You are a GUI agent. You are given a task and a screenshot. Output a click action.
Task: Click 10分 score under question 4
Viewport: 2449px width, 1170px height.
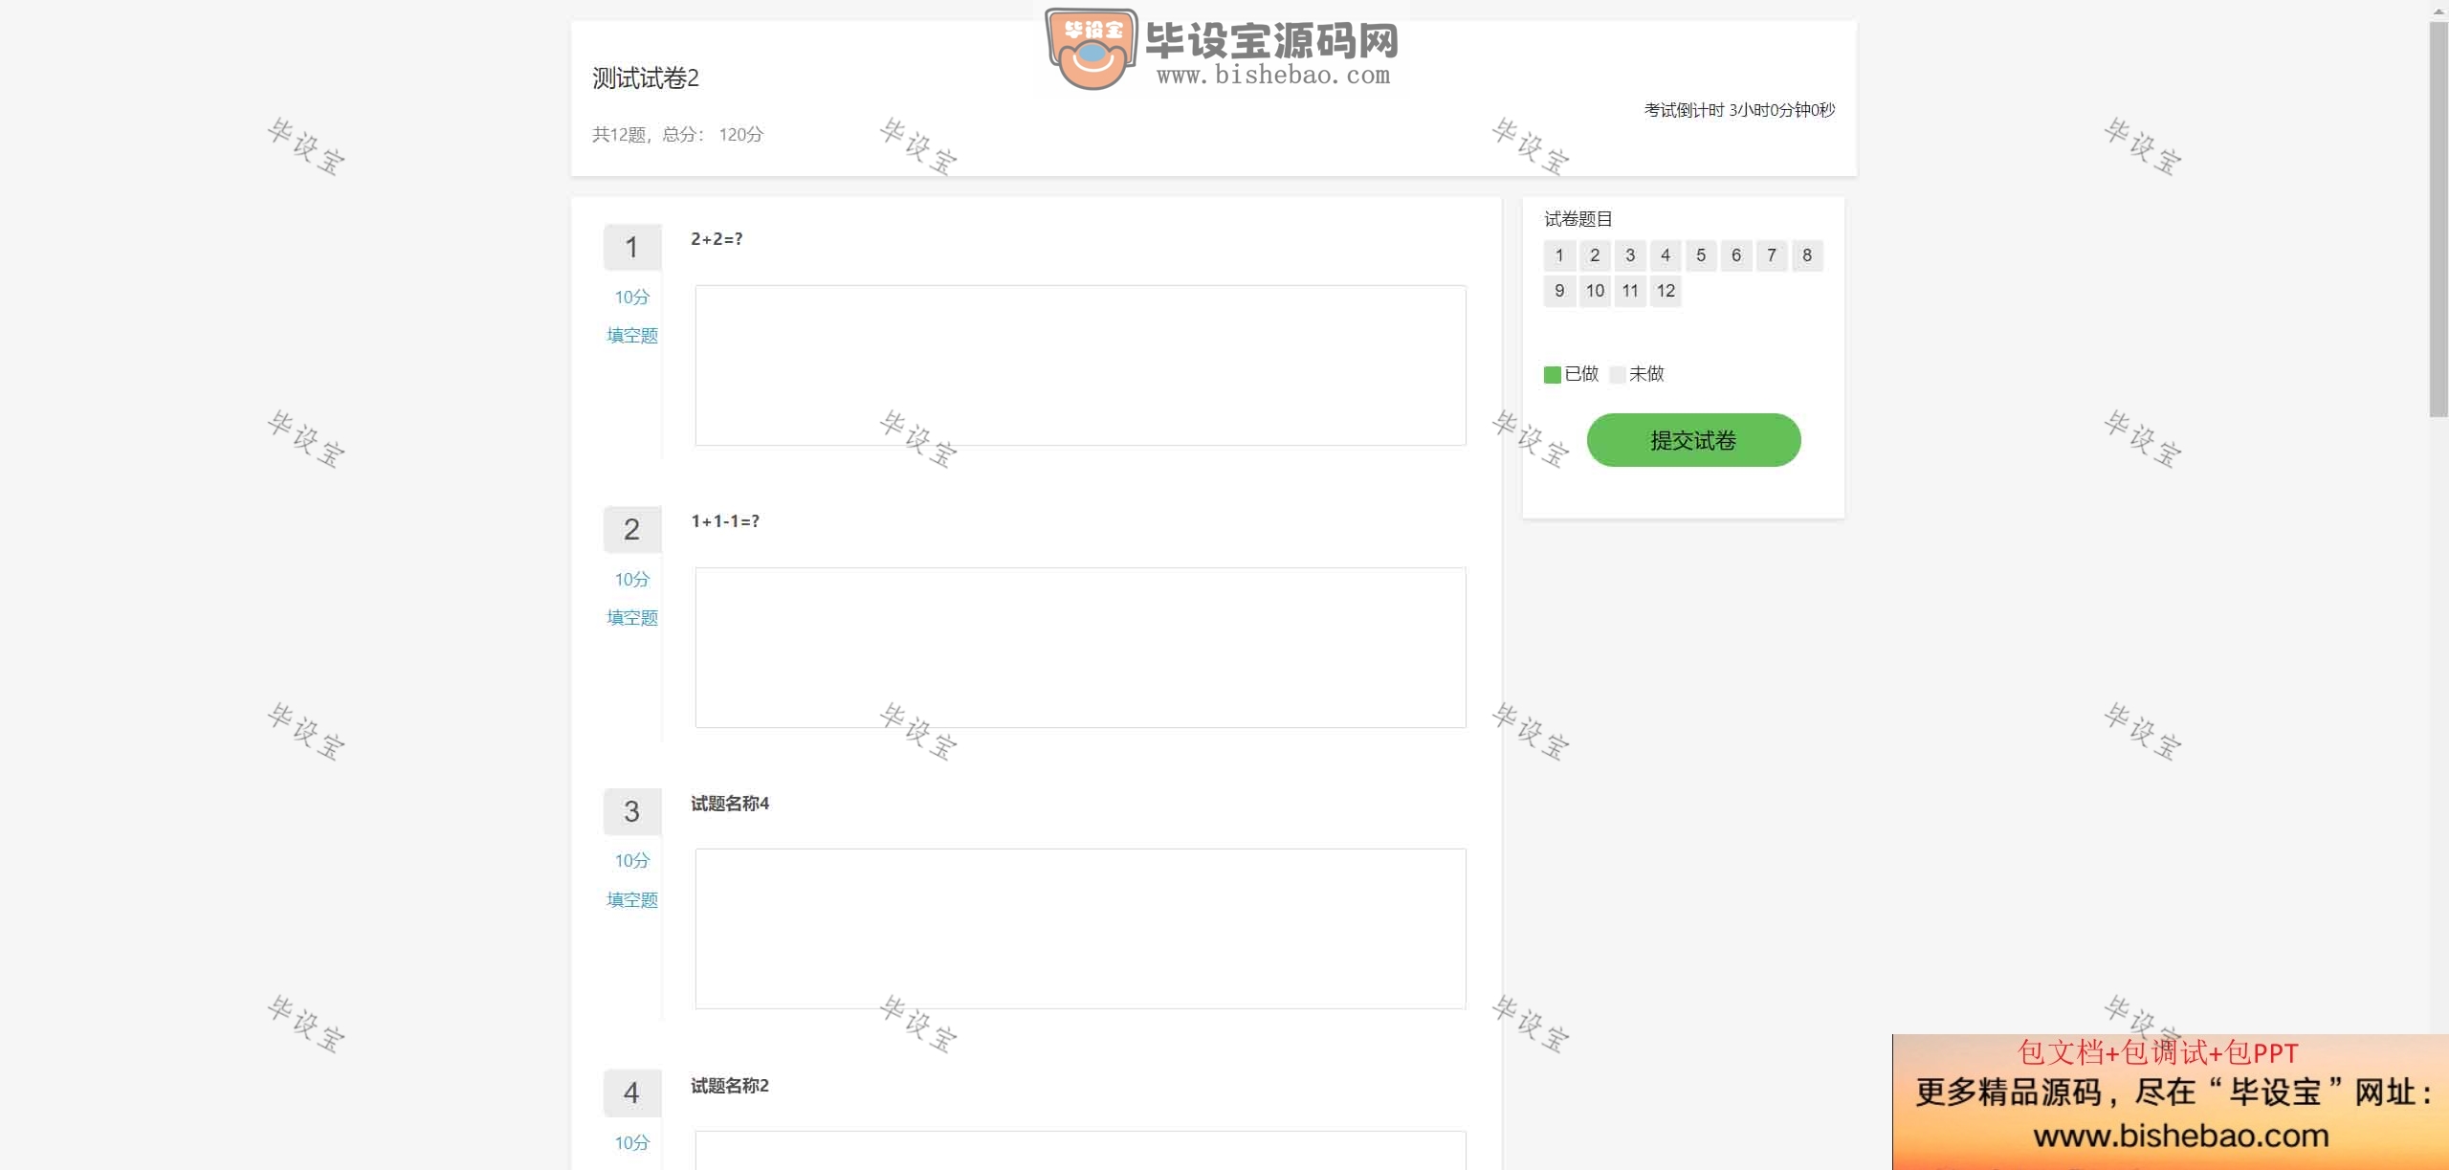pos(632,1143)
